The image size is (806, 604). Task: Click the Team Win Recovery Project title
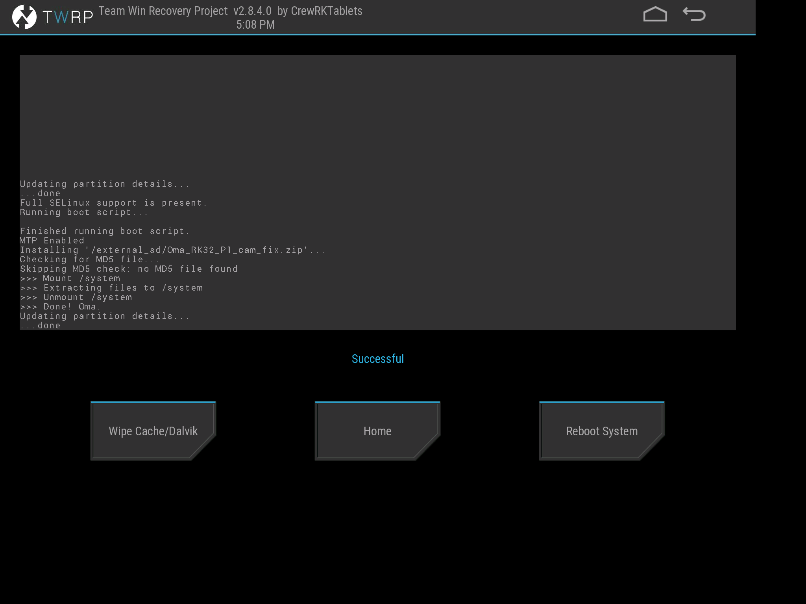pos(230,11)
